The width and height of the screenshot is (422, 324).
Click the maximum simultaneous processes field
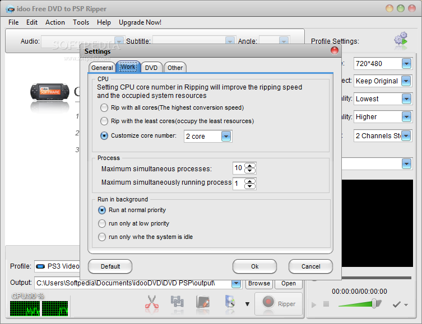pyautogui.click(x=239, y=168)
